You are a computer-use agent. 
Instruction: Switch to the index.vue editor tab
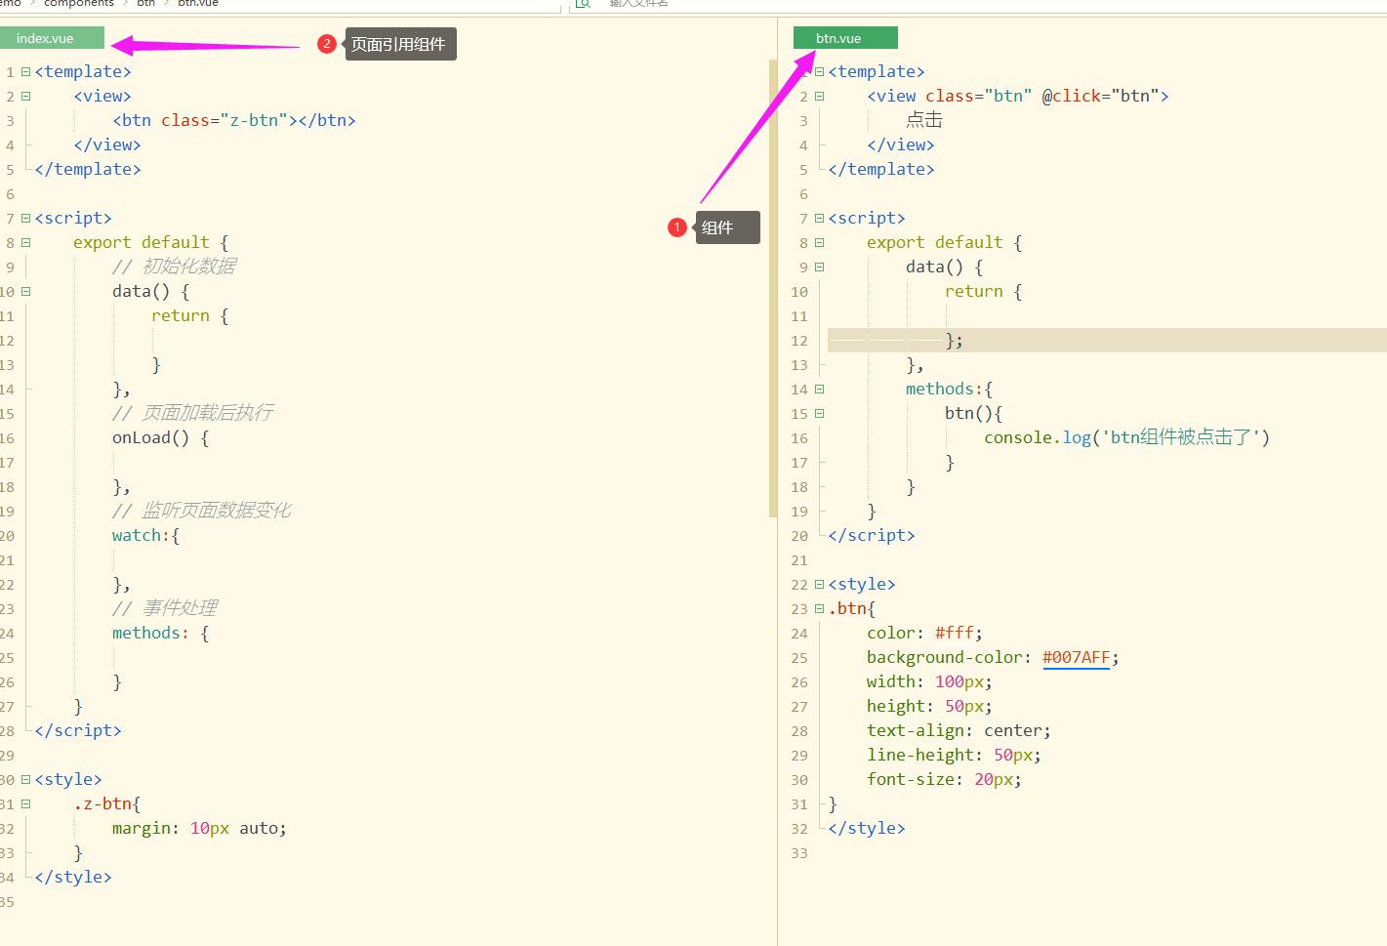click(x=51, y=38)
